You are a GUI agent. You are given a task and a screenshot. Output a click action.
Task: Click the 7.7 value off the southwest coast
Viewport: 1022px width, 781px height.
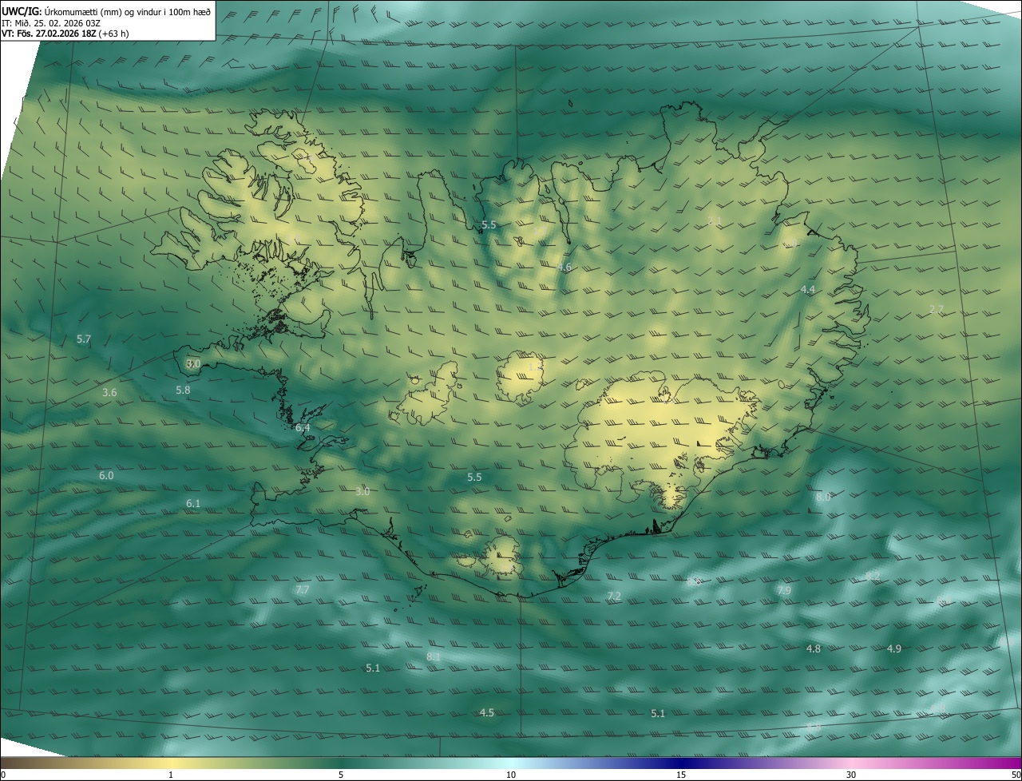coord(303,590)
